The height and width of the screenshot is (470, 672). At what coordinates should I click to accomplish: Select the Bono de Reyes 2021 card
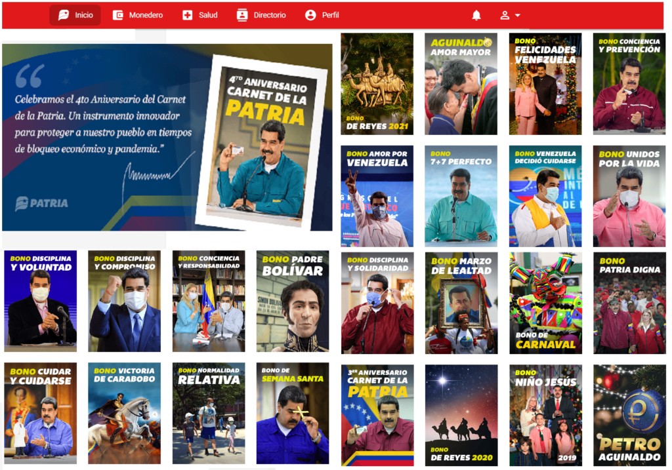tap(377, 84)
